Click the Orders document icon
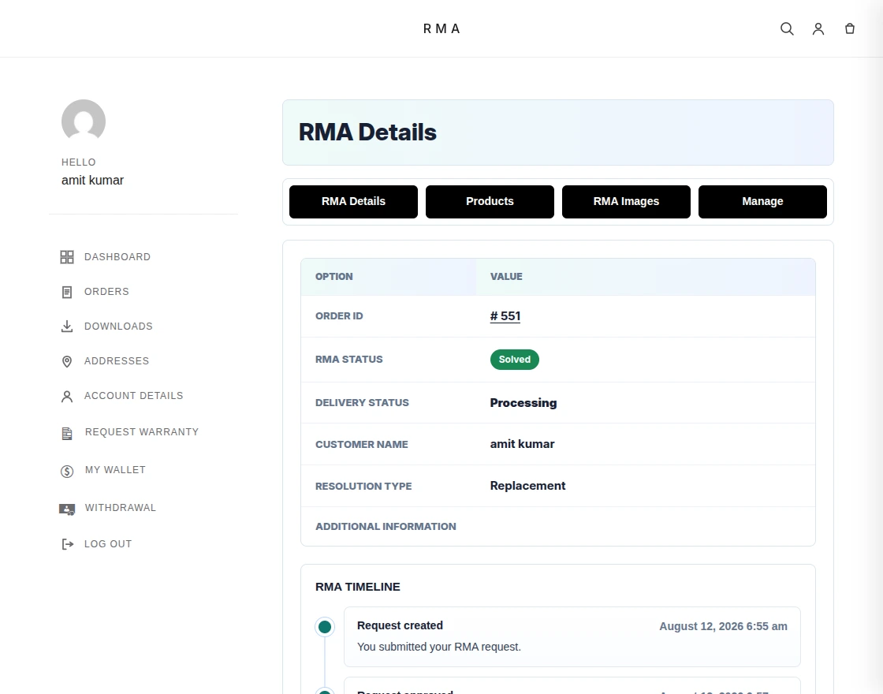Image resolution: width=883 pixels, height=694 pixels. click(67, 292)
